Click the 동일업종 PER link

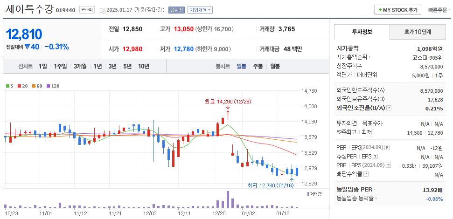[354, 190]
